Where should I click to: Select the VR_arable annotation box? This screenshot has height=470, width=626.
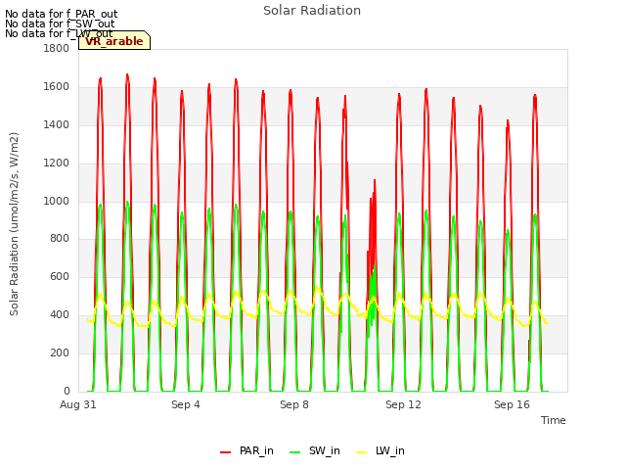pos(114,40)
